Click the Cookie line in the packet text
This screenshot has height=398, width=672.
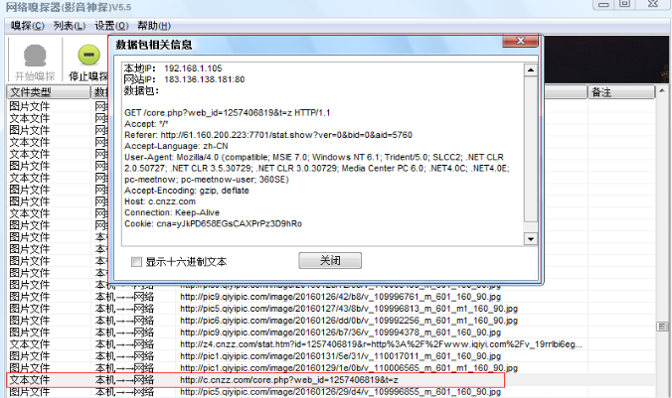click(213, 224)
